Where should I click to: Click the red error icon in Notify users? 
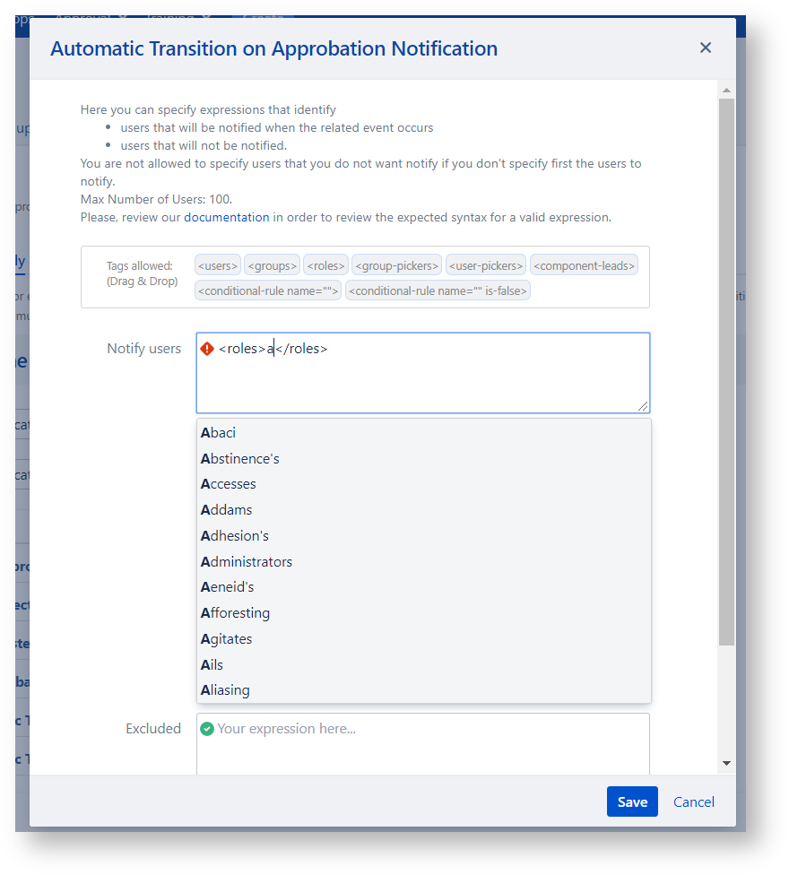pyautogui.click(x=207, y=350)
